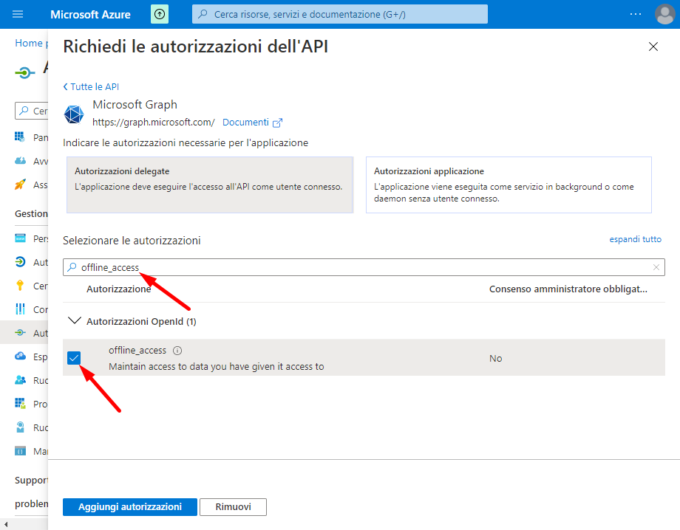Open the Avv quickstart cloud icon
The height and width of the screenshot is (530, 680).
[20, 161]
